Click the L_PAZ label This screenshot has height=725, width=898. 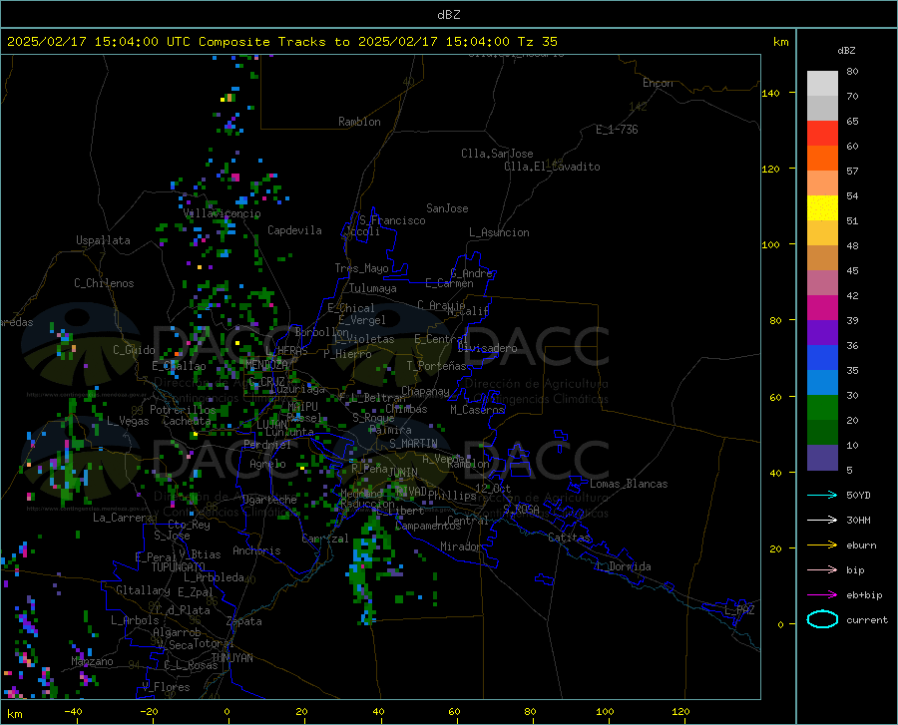pyautogui.click(x=739, y=610)
